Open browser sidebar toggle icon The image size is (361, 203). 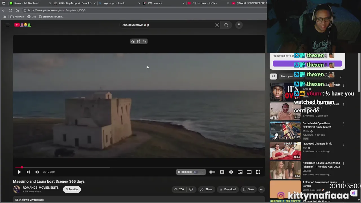coord(4,17)
